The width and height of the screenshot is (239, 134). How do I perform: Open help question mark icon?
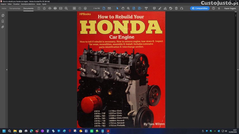214,8
